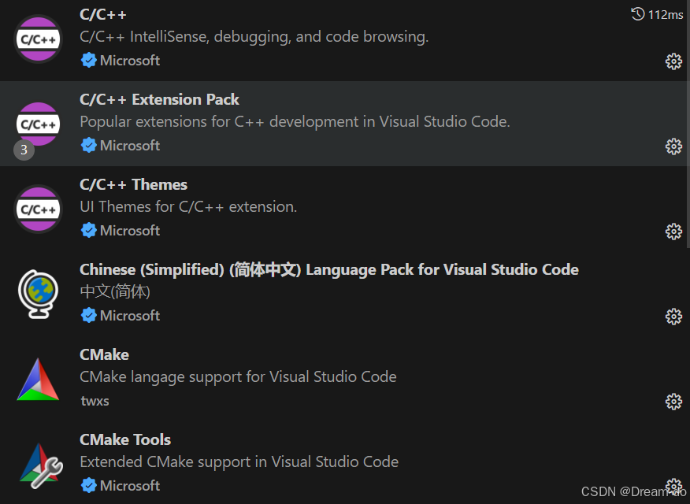
Task: Click Microsoft publisher under CMake Tools
Action: coord(130,486)
